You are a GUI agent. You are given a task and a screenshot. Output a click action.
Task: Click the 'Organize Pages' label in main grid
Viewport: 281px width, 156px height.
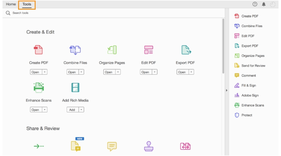pos(112,63)
